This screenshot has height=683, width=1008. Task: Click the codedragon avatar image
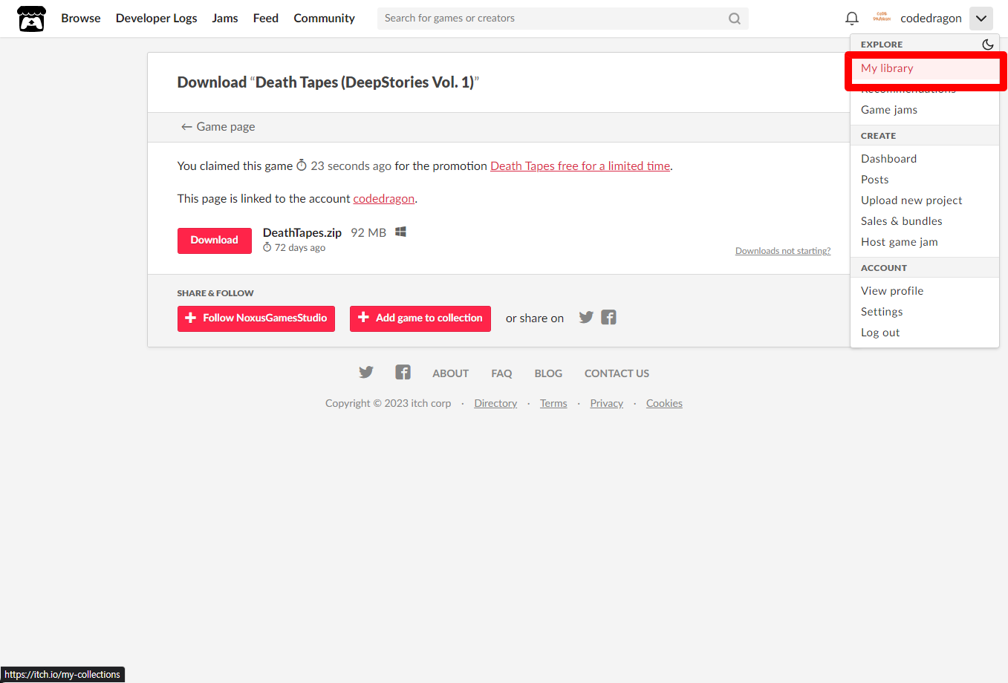coord(882,17)
